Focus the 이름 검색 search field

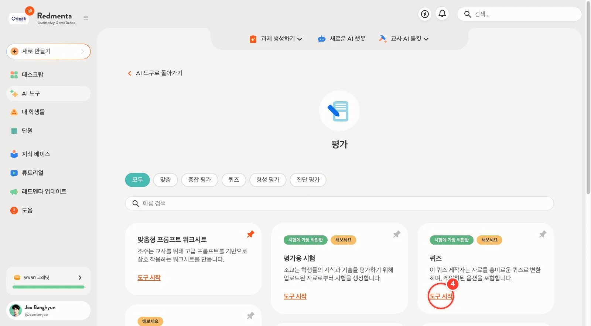[339, 203]
